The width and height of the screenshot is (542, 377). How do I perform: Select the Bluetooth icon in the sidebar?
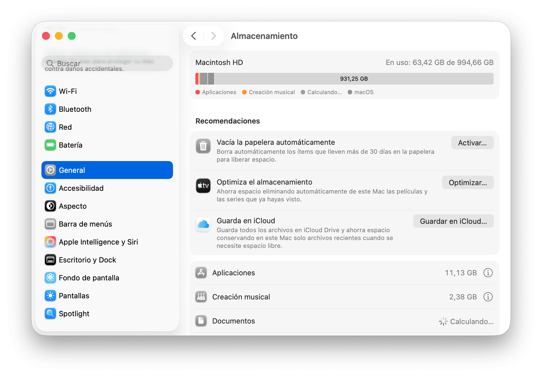pyautogui.click(x=50, y=109)
